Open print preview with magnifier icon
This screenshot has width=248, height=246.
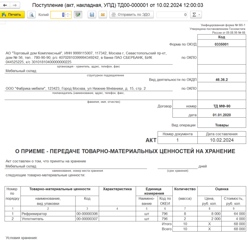[x=31, y=15]
